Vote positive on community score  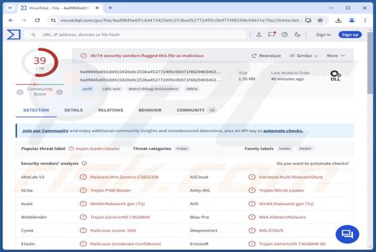[x=60, y=92]
